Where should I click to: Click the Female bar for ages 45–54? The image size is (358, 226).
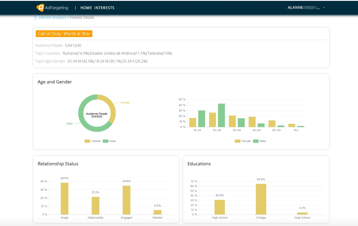click(x=252, y=122)
